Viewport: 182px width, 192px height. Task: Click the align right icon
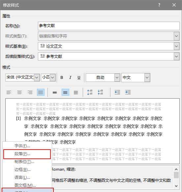pyautogui.click(x=30, y=92)
